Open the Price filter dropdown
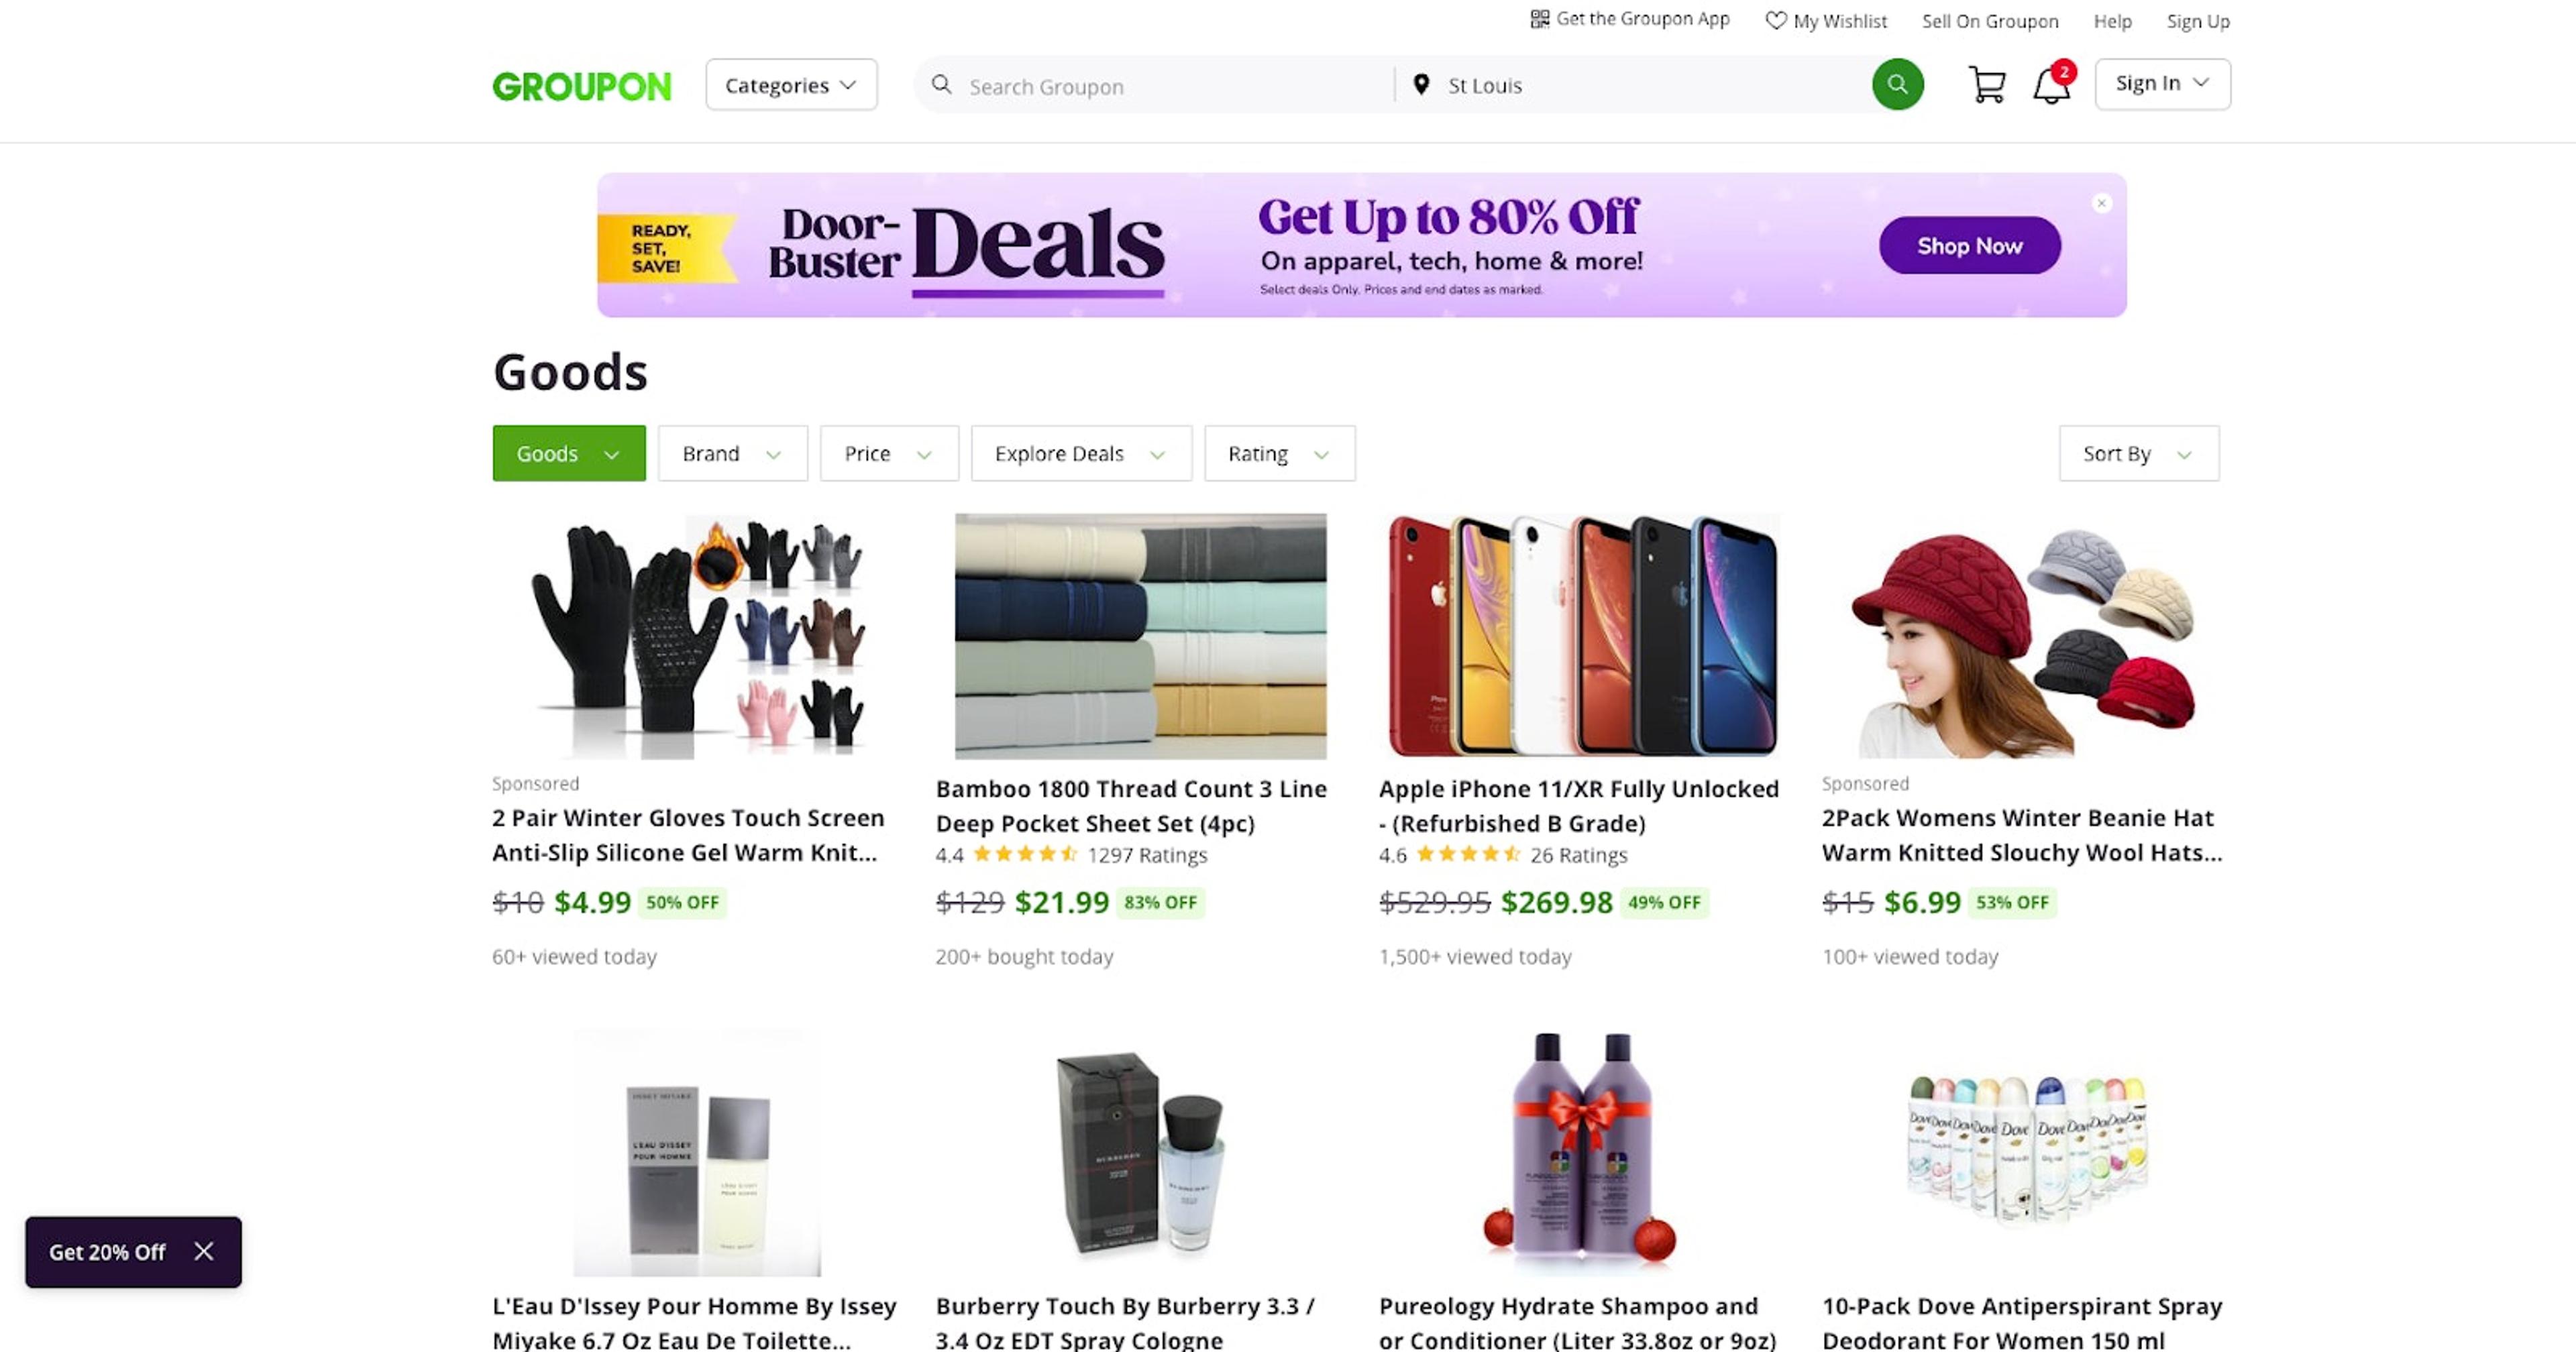 tap(888, 453)
